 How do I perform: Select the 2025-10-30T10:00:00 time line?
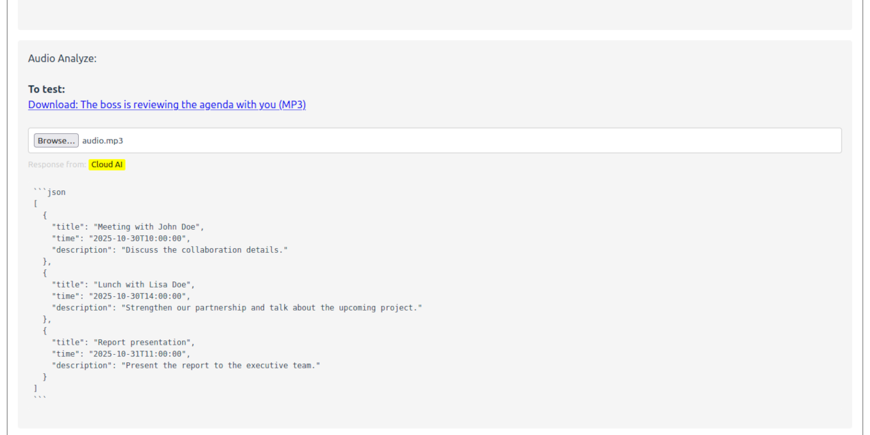[x=121, y=239]
